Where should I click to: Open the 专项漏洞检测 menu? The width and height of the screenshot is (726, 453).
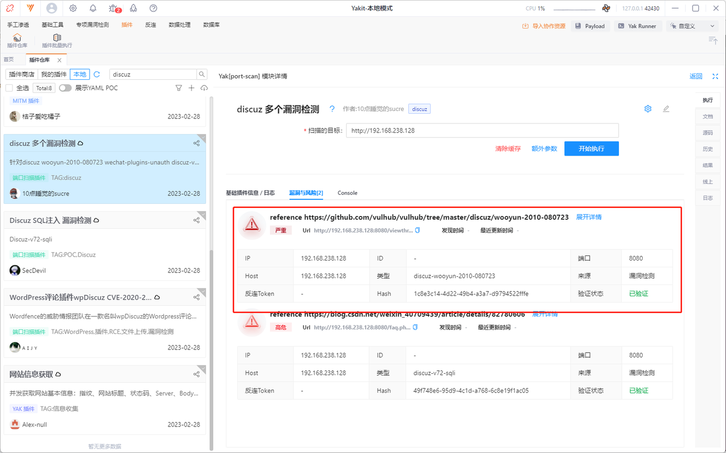(x=92, y=25)
